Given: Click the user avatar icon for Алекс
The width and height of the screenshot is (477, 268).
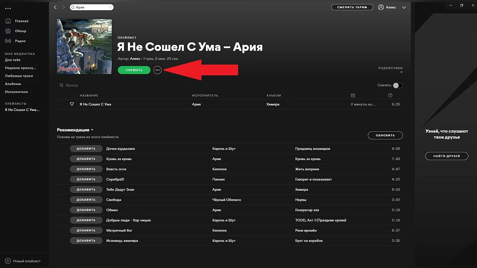Looking at the screenshot, I should 381,7.
